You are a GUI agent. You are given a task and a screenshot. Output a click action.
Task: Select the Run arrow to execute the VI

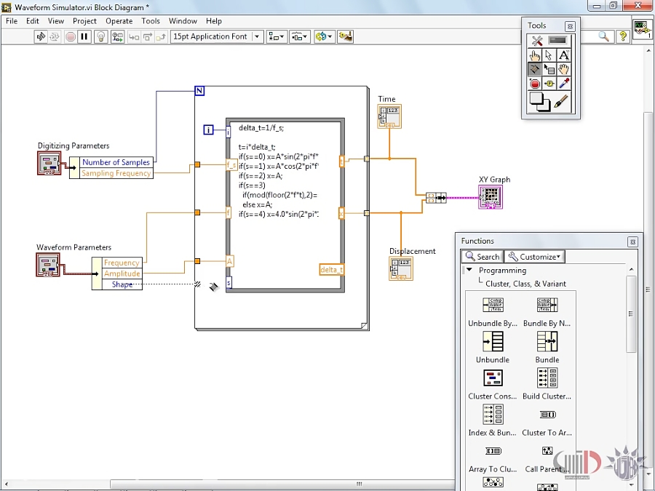click(41, 36)
